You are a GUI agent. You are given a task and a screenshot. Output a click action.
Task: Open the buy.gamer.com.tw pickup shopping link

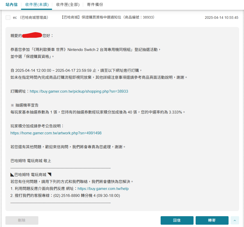click(79, 91)
